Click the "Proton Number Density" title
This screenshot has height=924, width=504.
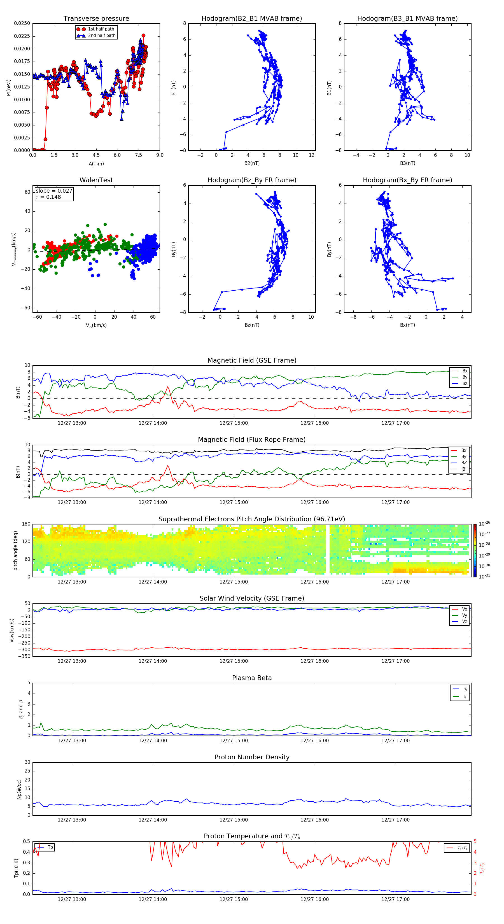252,758
